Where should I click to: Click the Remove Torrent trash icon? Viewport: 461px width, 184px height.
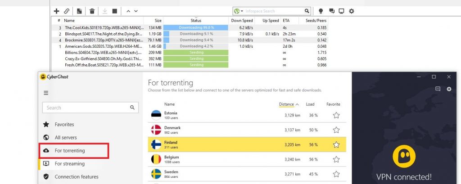click(92, 11)
